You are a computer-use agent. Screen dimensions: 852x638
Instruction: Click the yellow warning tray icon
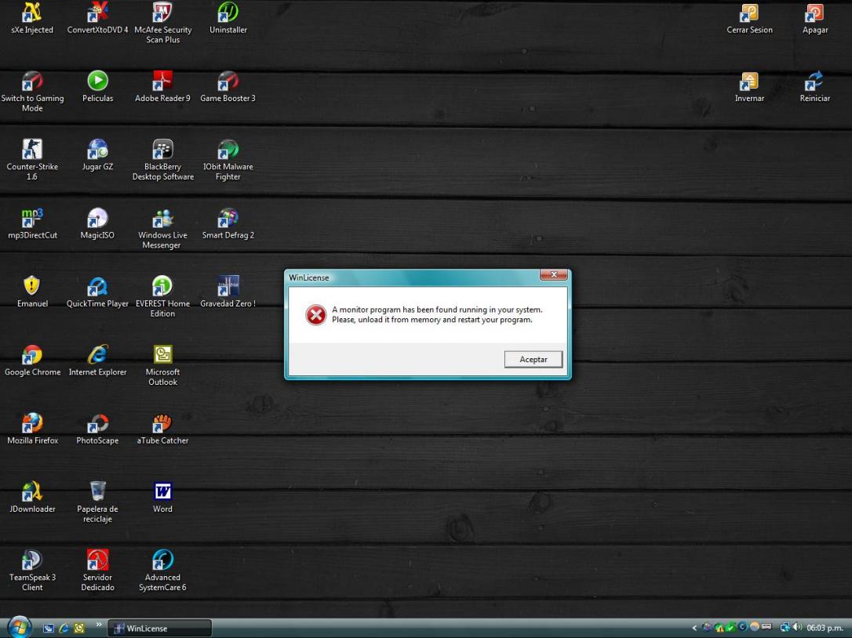coord(720,628)
